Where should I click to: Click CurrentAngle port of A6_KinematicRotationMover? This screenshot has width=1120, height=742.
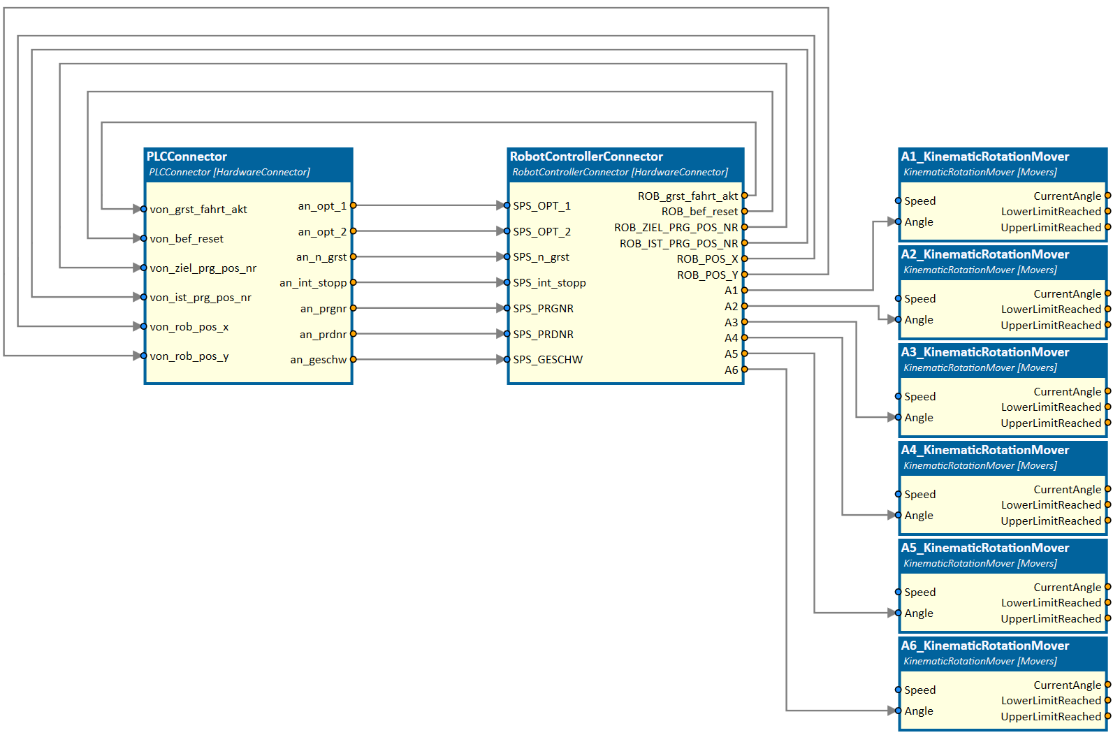click(x=1107, y=685)
